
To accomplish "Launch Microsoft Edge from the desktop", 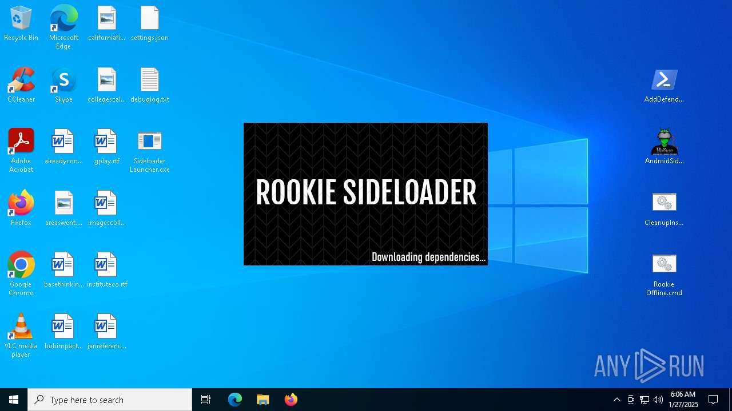I will pyautogui.click(x=63, y=27).
